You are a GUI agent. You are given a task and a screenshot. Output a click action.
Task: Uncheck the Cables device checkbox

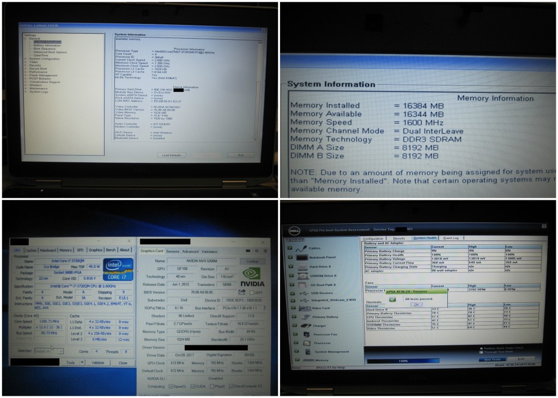[290, 248]
